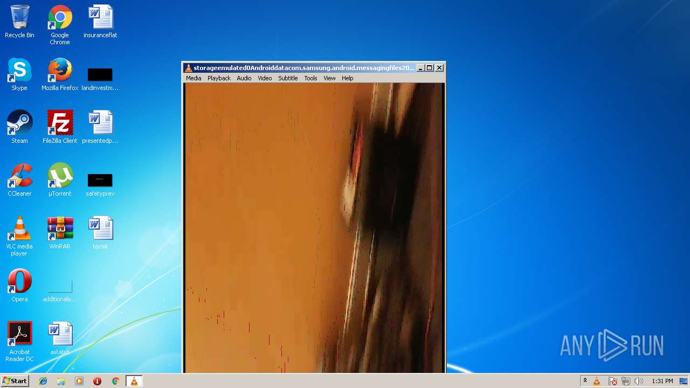
Task: Select the landinvestm... desktop file
Action: click(100, 79)
